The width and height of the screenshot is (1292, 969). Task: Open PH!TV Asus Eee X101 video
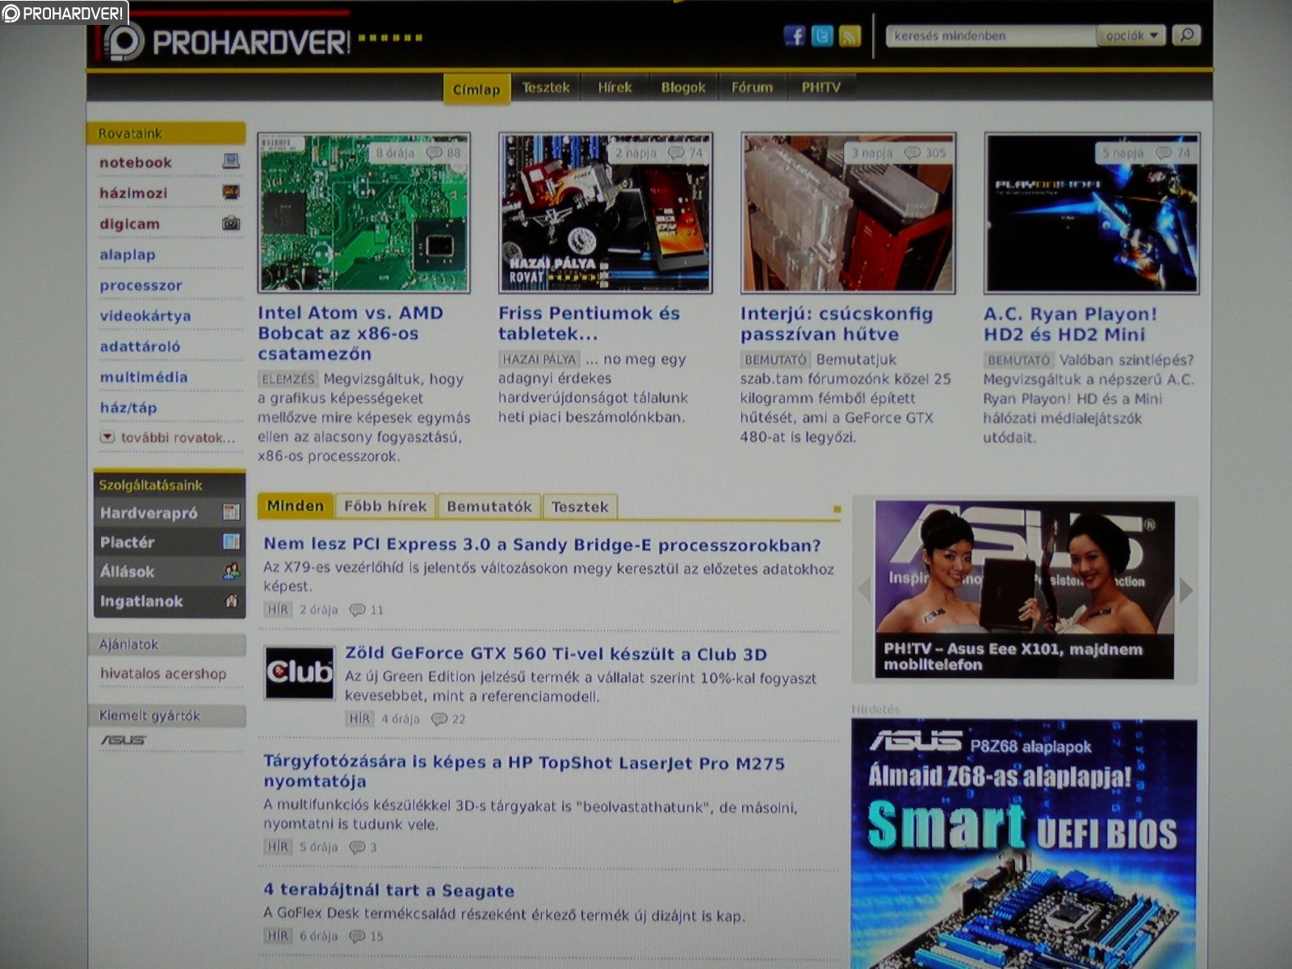click(x=1025, y=589)
